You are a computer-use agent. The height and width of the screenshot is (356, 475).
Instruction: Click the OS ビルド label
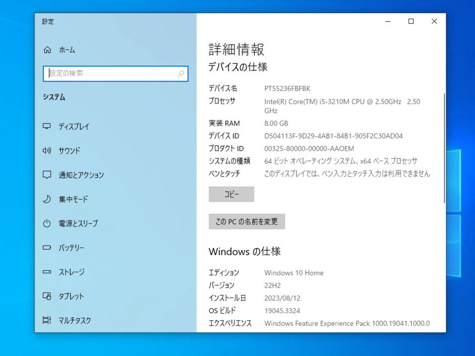[x=222, y=311]
